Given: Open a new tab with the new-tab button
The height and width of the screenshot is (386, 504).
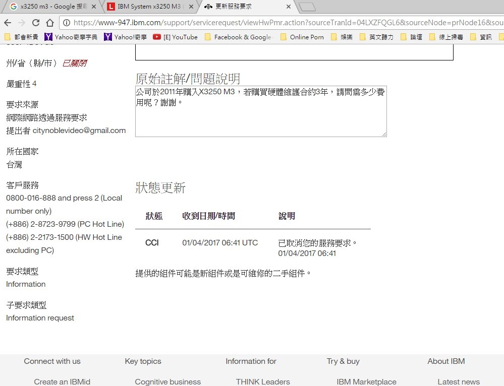Looking at the screenshot, I should (307, 7).
